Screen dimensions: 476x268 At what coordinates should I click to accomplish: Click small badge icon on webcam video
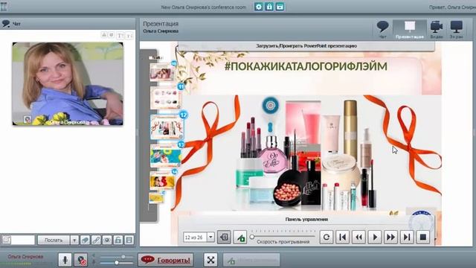click(x=28, y=119)
